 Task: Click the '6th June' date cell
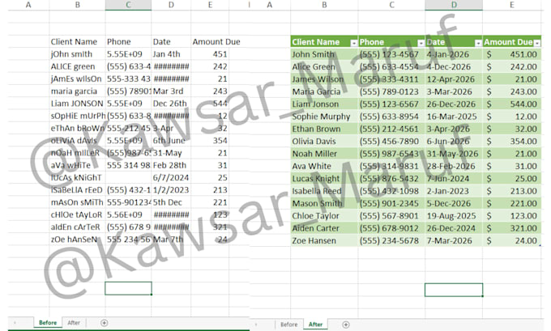171,140
